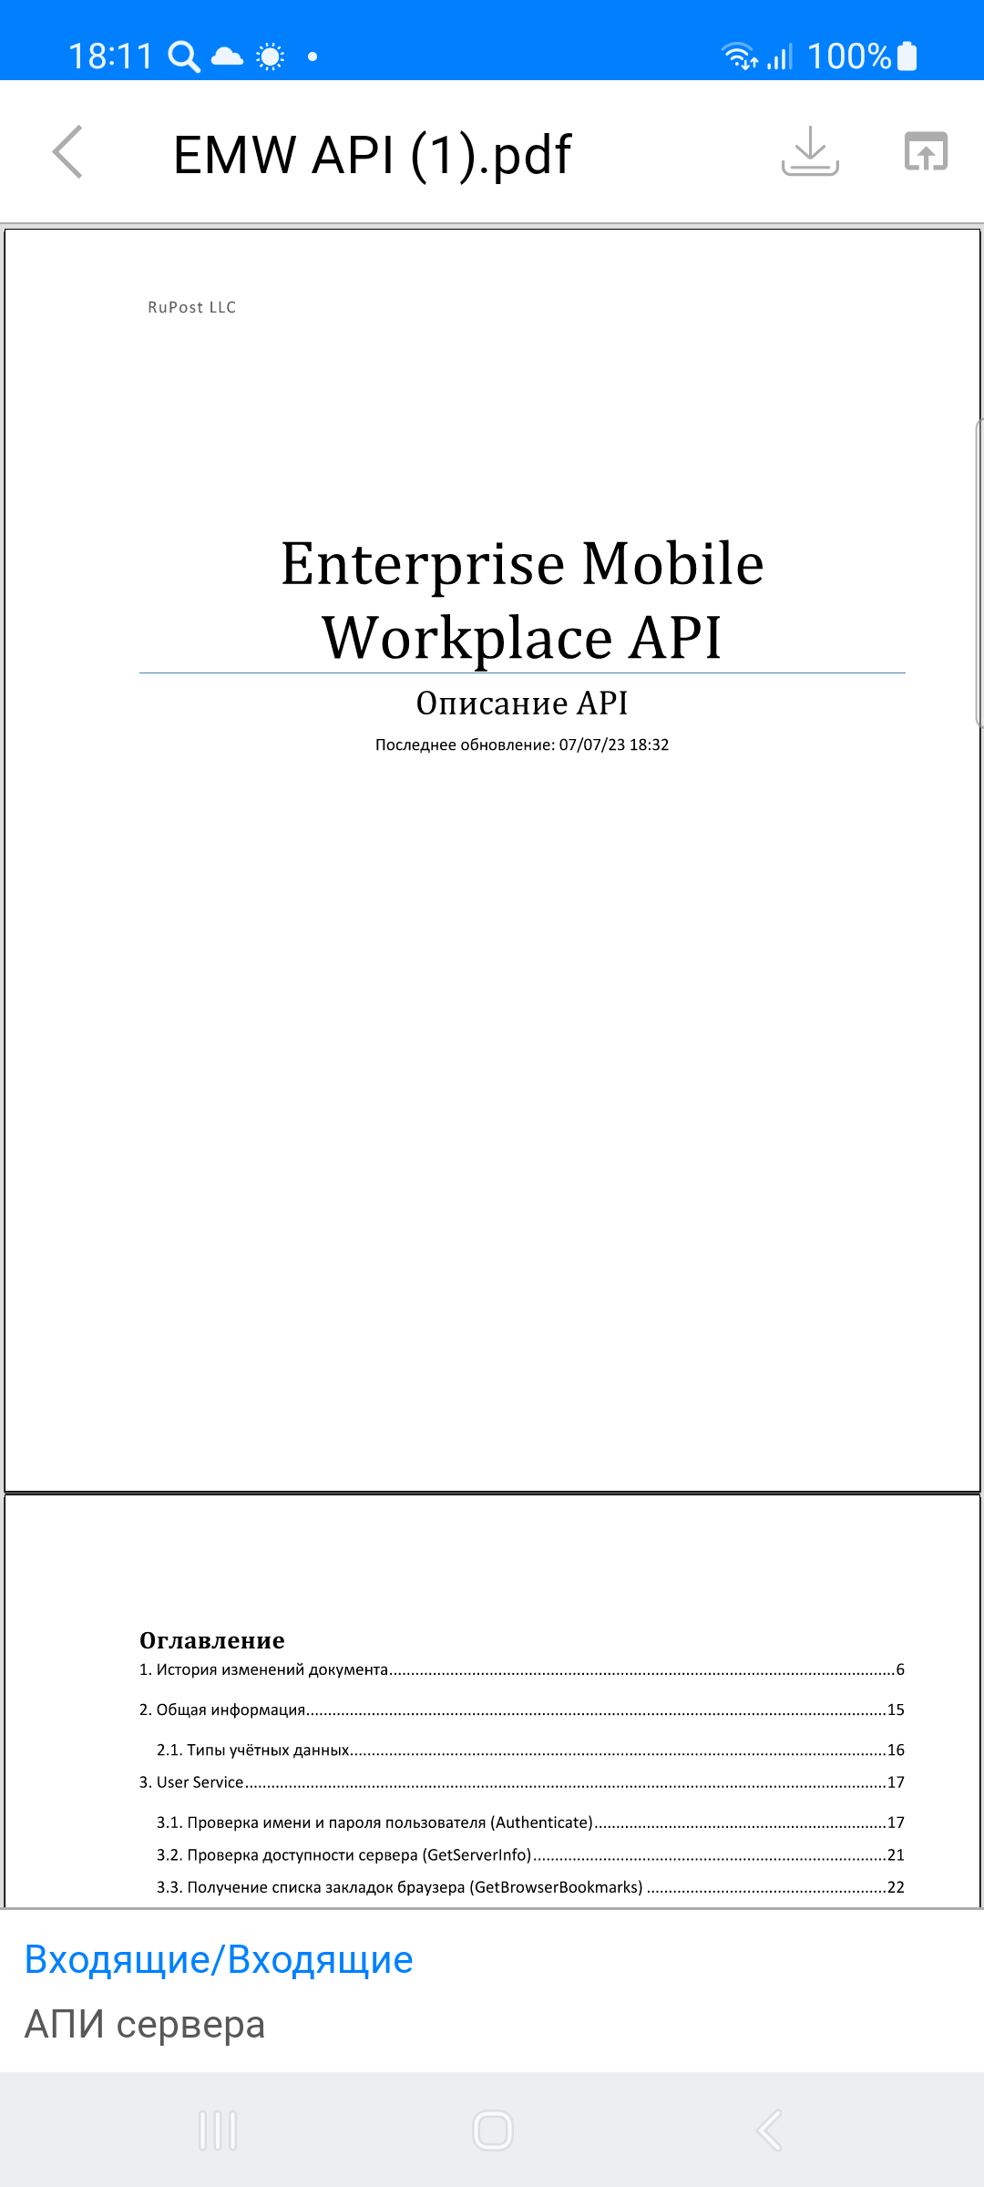Tap the "RuPost LLC" header text

pyautogui.click(x=192, y=307)
